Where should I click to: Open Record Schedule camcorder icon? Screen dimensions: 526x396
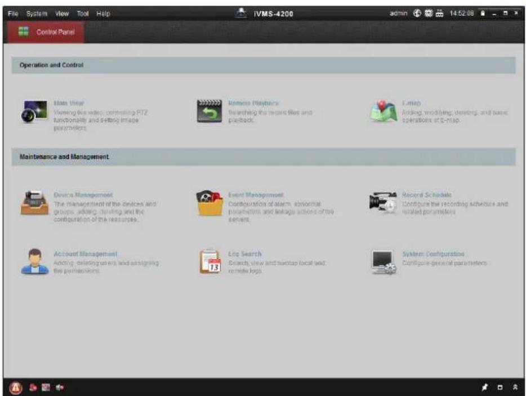pos(383,201)
